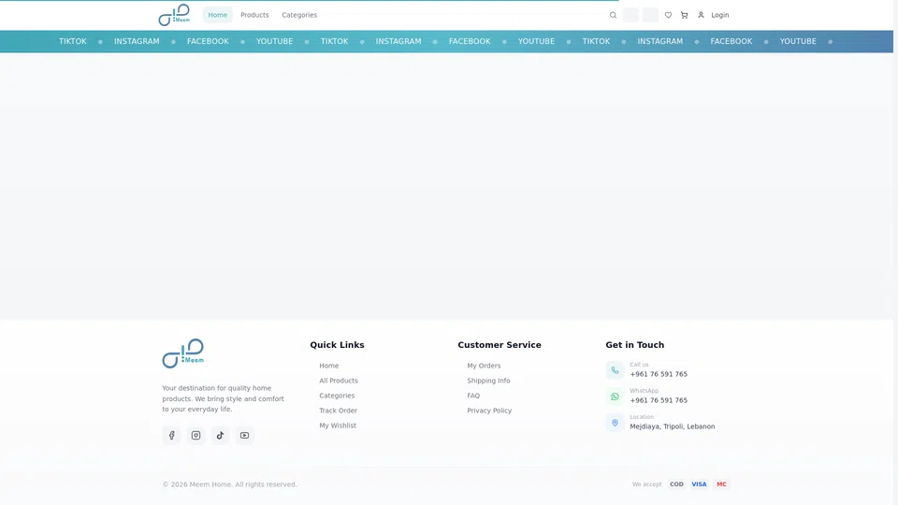
Task: Click the WhatsApp icon in Get in Touch
Action: (615, 397)
